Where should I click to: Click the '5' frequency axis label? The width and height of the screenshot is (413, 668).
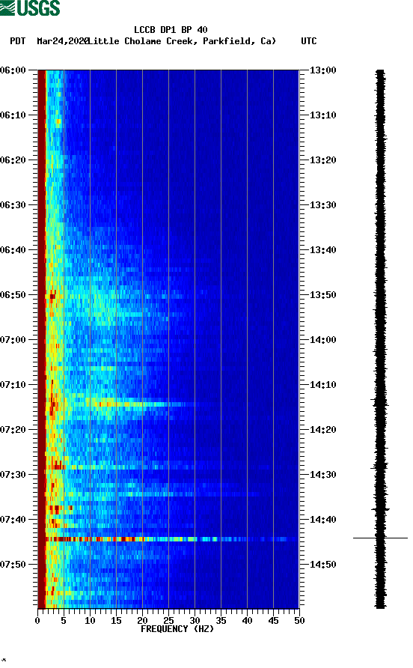tap(64, 621)
